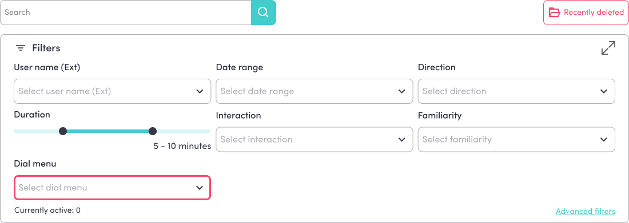
Task: Click the Duration slider's lower handle
Action: pyautogui.click(x=62, y=131)
